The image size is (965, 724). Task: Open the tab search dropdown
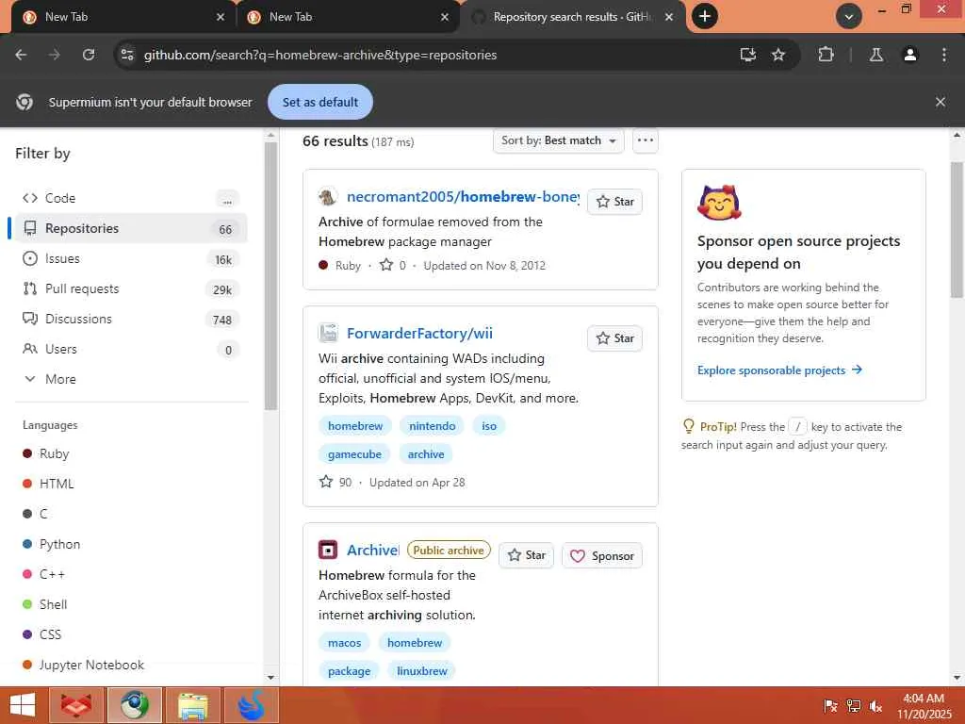[849, 17]
